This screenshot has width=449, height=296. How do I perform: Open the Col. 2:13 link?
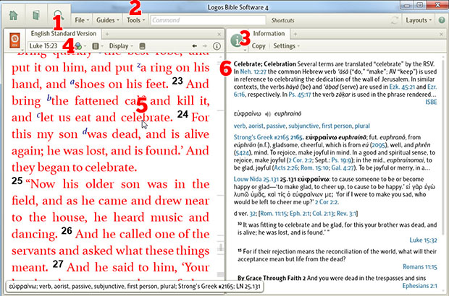(324, 214)
